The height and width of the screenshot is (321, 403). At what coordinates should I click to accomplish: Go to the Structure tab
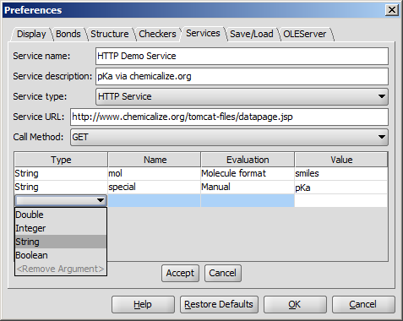point(110,34)
